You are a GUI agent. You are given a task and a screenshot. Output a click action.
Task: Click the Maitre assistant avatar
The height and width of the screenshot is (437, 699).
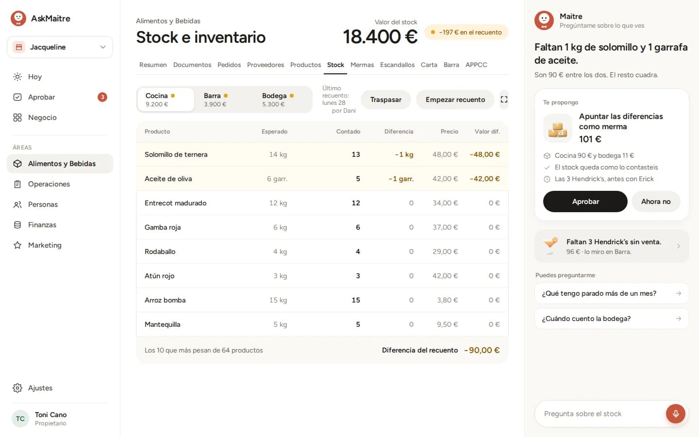544,20
